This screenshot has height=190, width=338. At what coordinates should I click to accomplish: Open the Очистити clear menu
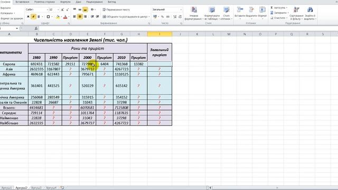click(x=279, y=18)
